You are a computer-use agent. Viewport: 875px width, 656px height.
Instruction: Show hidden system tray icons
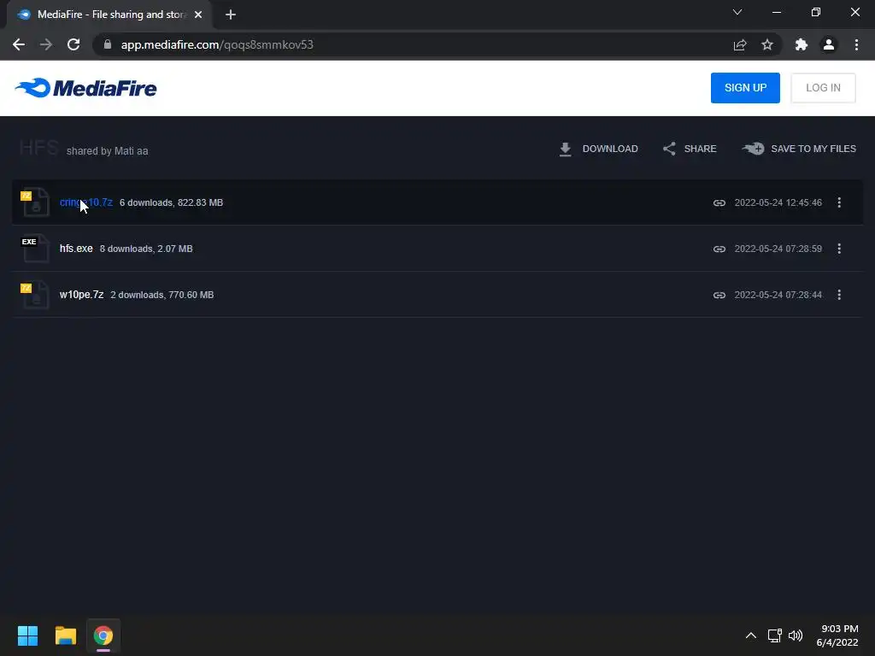(x=751, y=635)
